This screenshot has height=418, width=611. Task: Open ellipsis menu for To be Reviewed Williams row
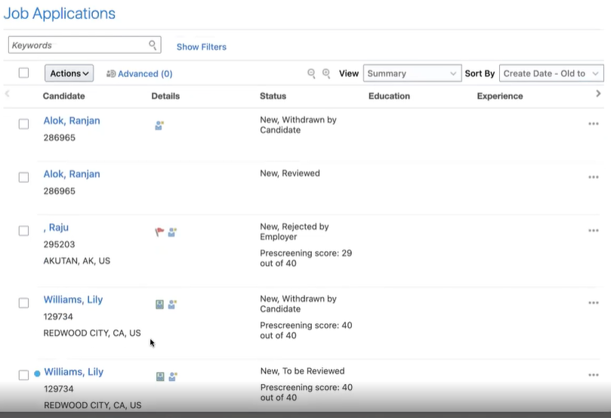tap(593, 375)
